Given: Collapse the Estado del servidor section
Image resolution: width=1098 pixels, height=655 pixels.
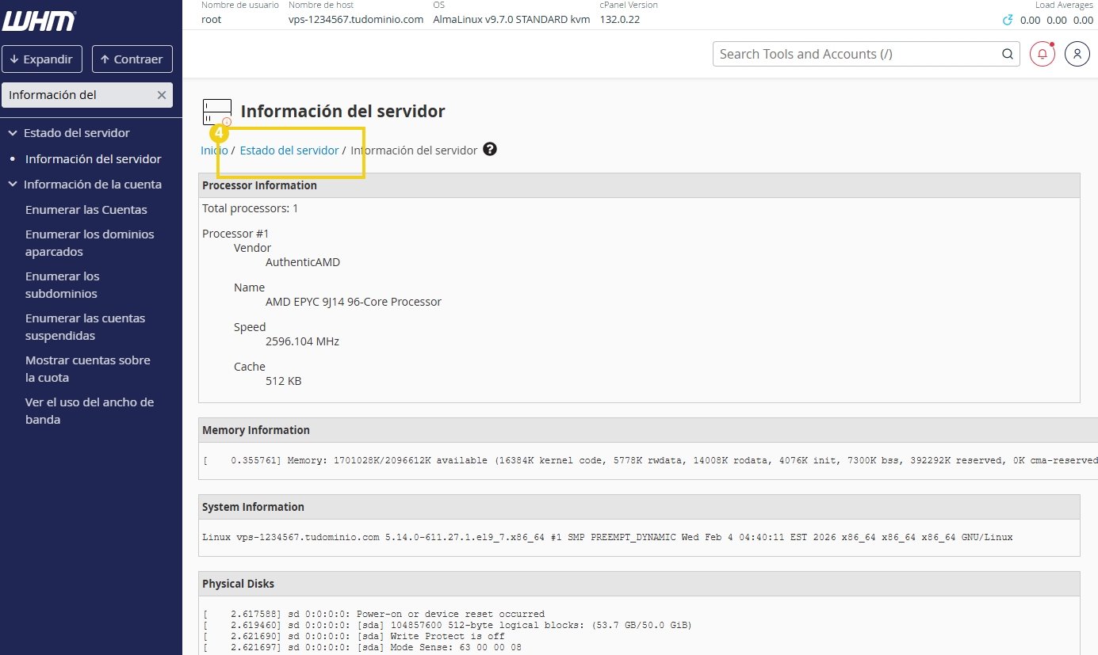Looking at the screenshot, I should point(13,133).
